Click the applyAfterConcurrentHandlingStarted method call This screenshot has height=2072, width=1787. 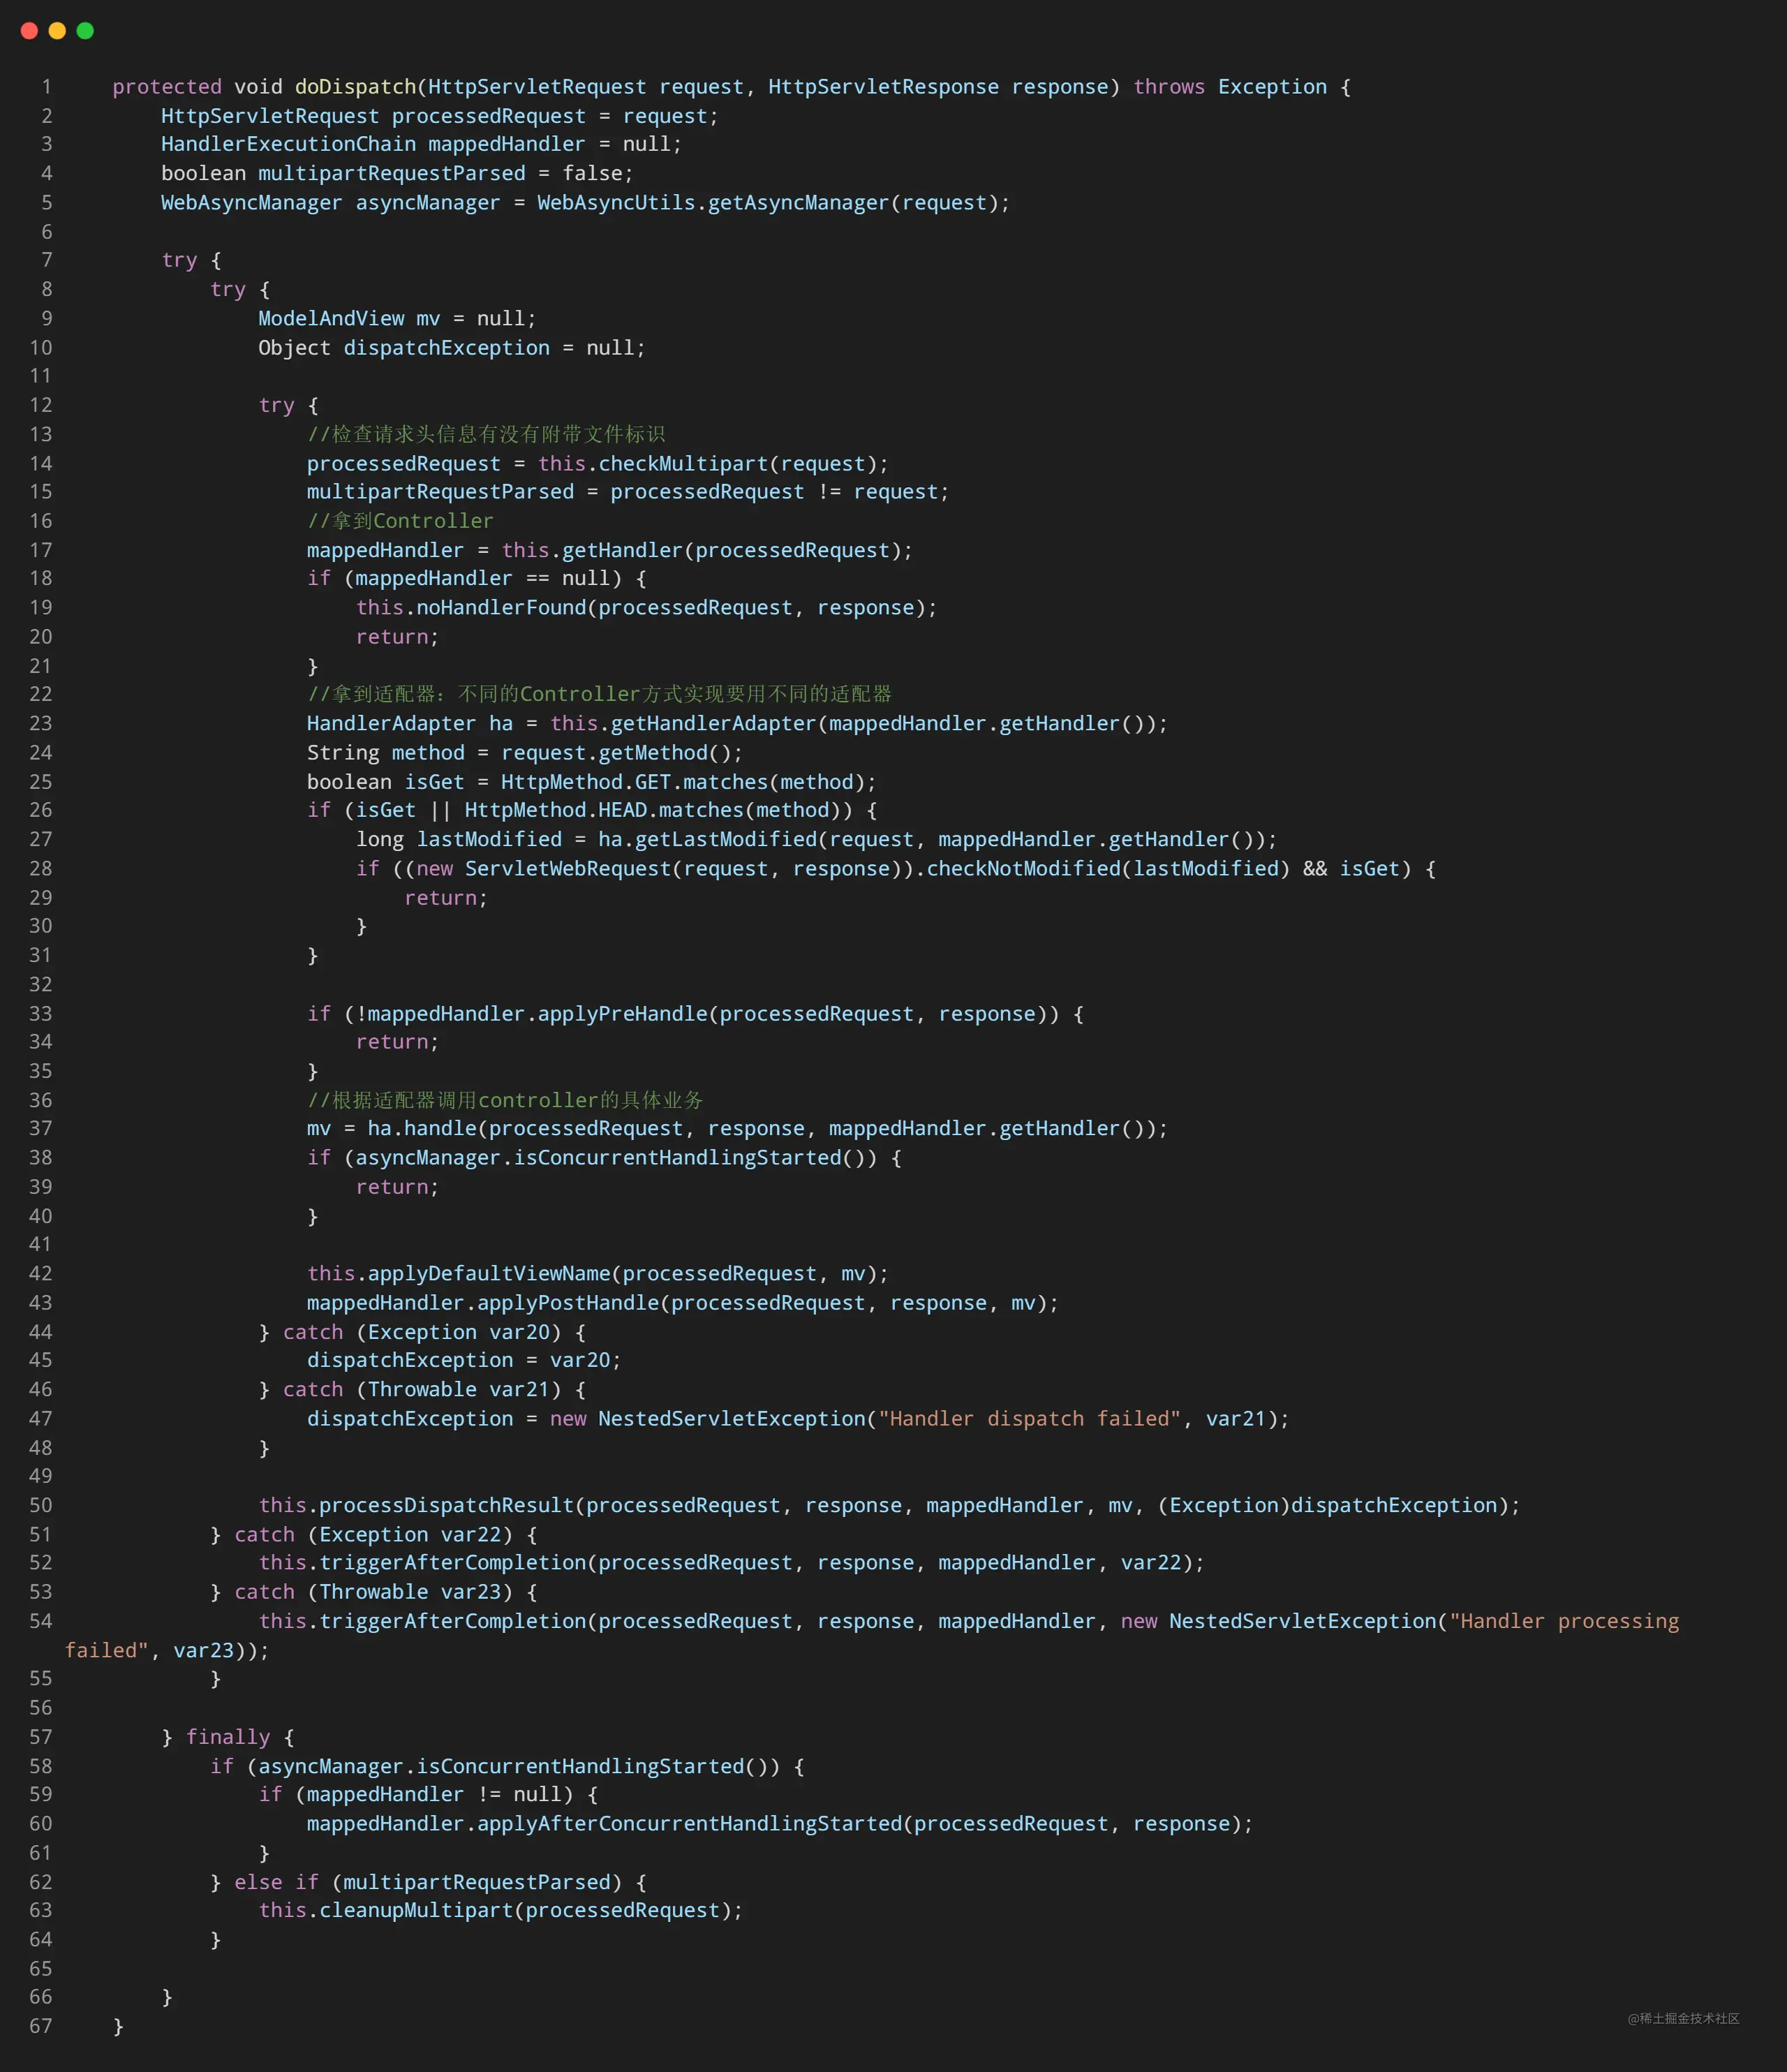point(689,1823)
